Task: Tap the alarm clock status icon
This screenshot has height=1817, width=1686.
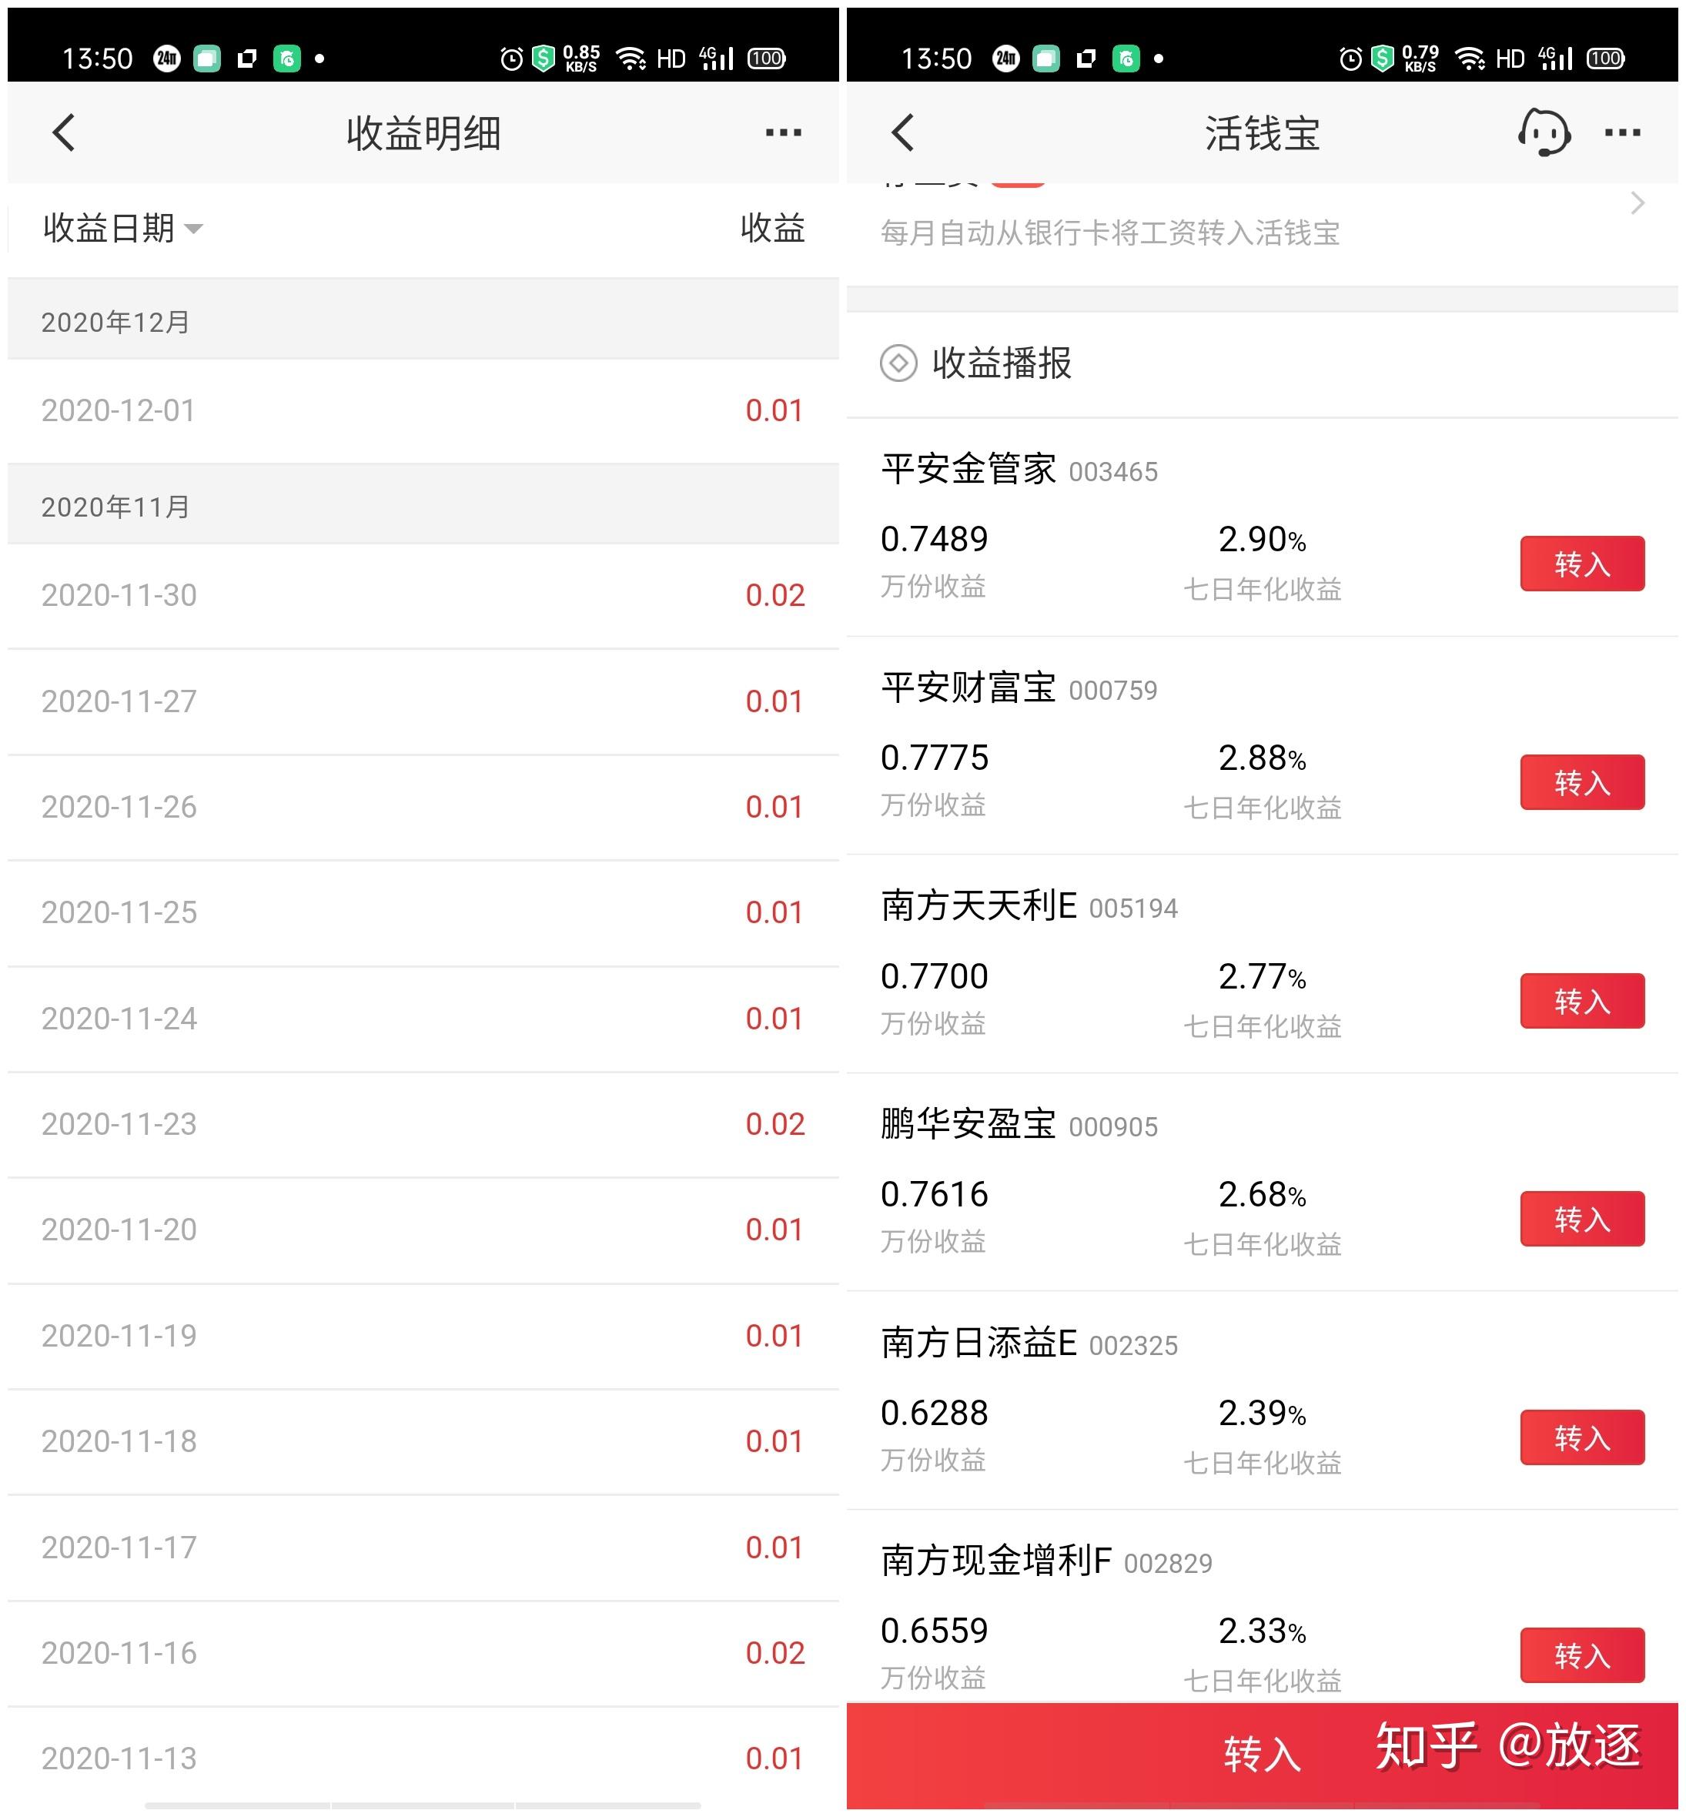Action: click(511, 59)
